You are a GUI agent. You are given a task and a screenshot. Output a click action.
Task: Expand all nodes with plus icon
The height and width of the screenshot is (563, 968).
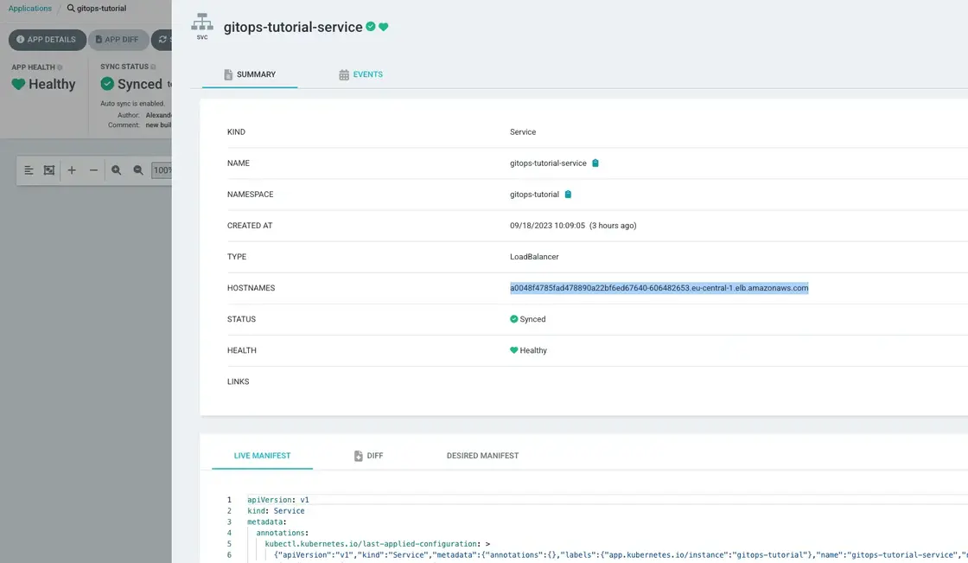point(72,170)
